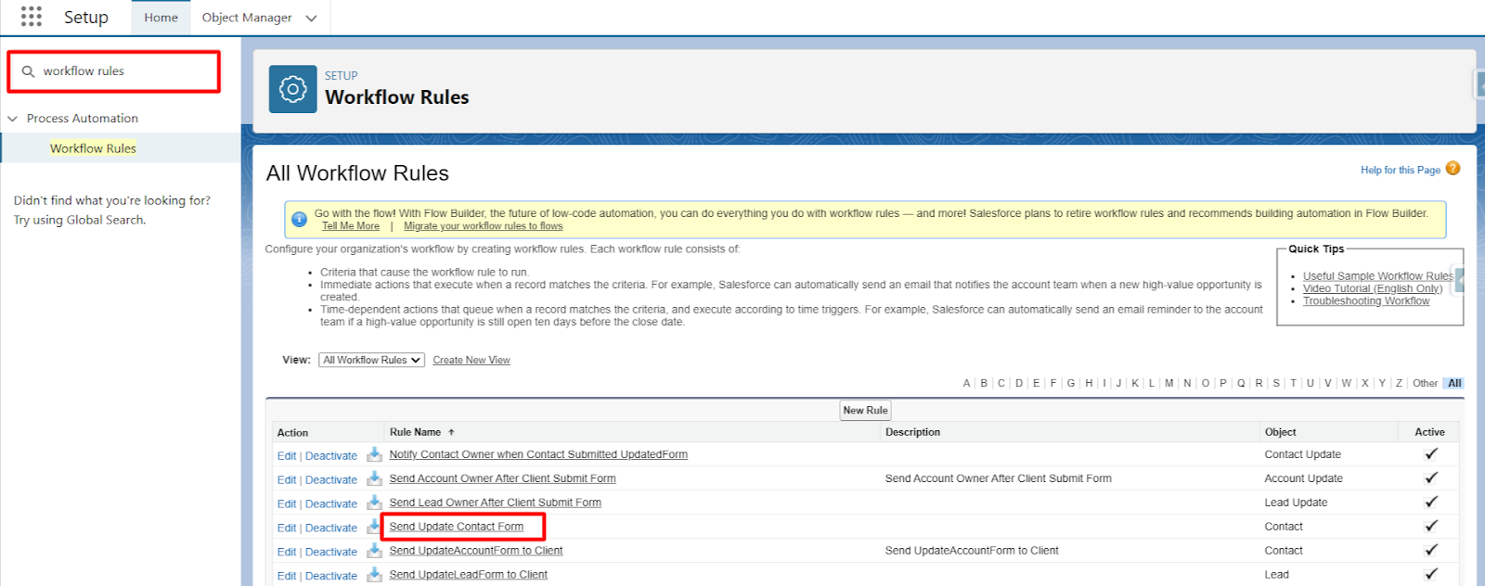
Task: Click the search magnifier icon in Quick Find
Action: tap(29, 71)
